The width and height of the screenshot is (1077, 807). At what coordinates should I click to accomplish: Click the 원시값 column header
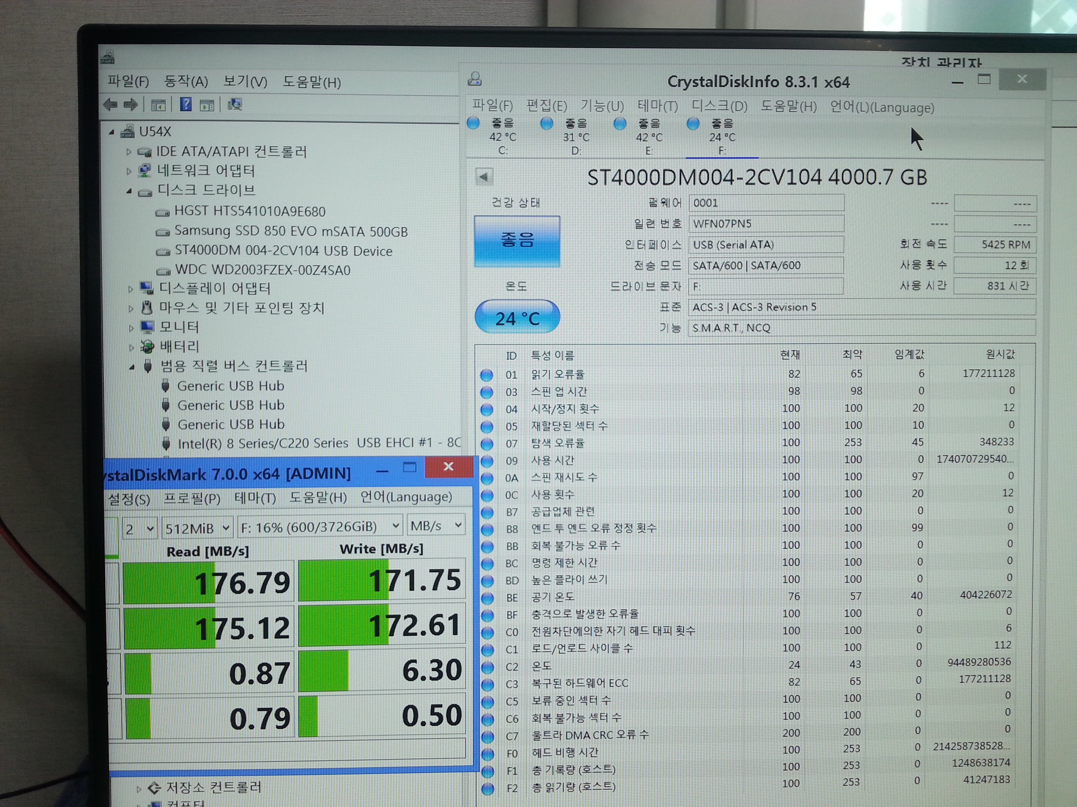click(1000, 354)
